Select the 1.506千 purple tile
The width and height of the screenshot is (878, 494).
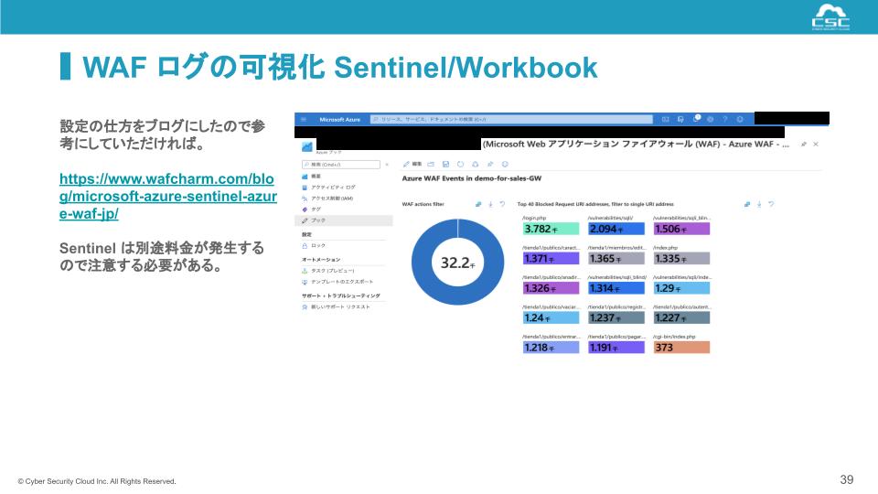(x=681, y=229)
